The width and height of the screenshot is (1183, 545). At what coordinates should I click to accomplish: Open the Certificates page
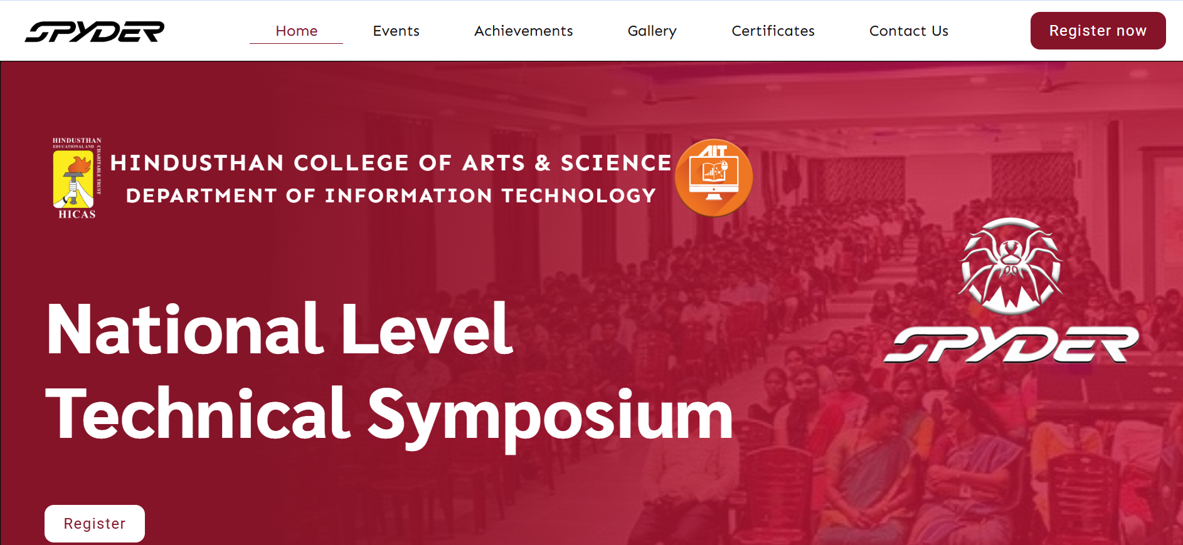click(773, 31)
